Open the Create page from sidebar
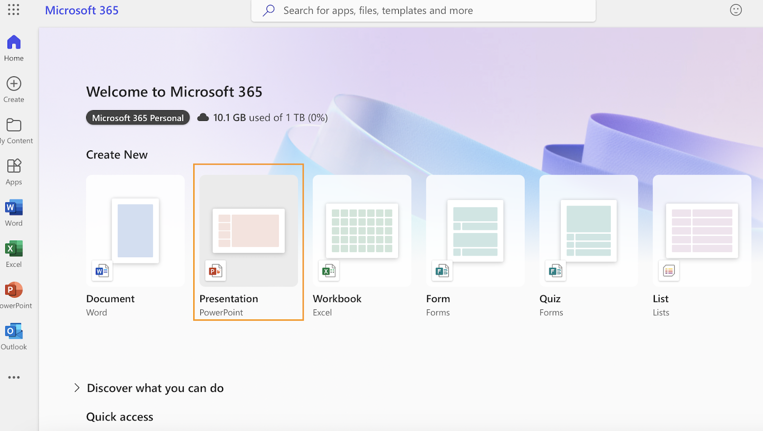The image size is (763, 431). (x=14, y=90)
